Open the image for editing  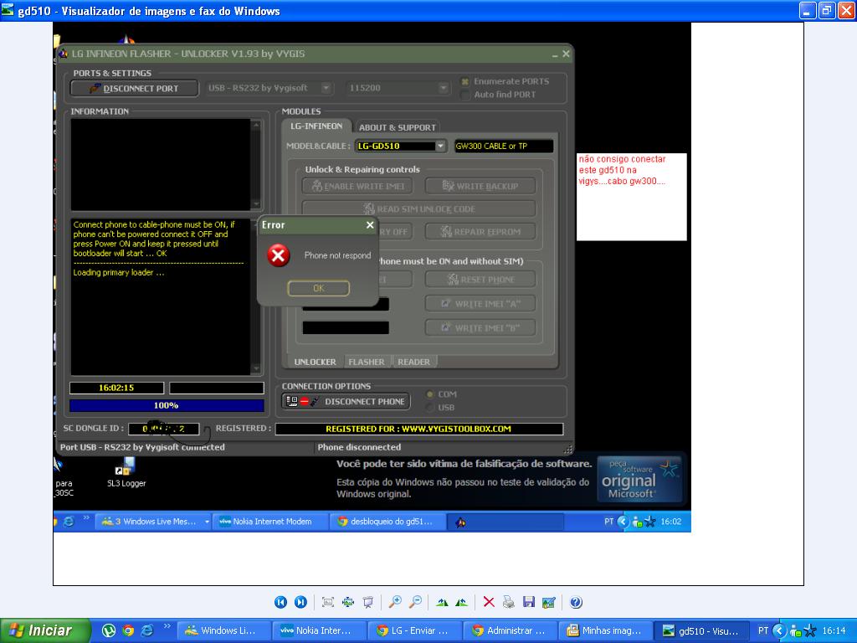pyautogui.click(x=549, y=602)
